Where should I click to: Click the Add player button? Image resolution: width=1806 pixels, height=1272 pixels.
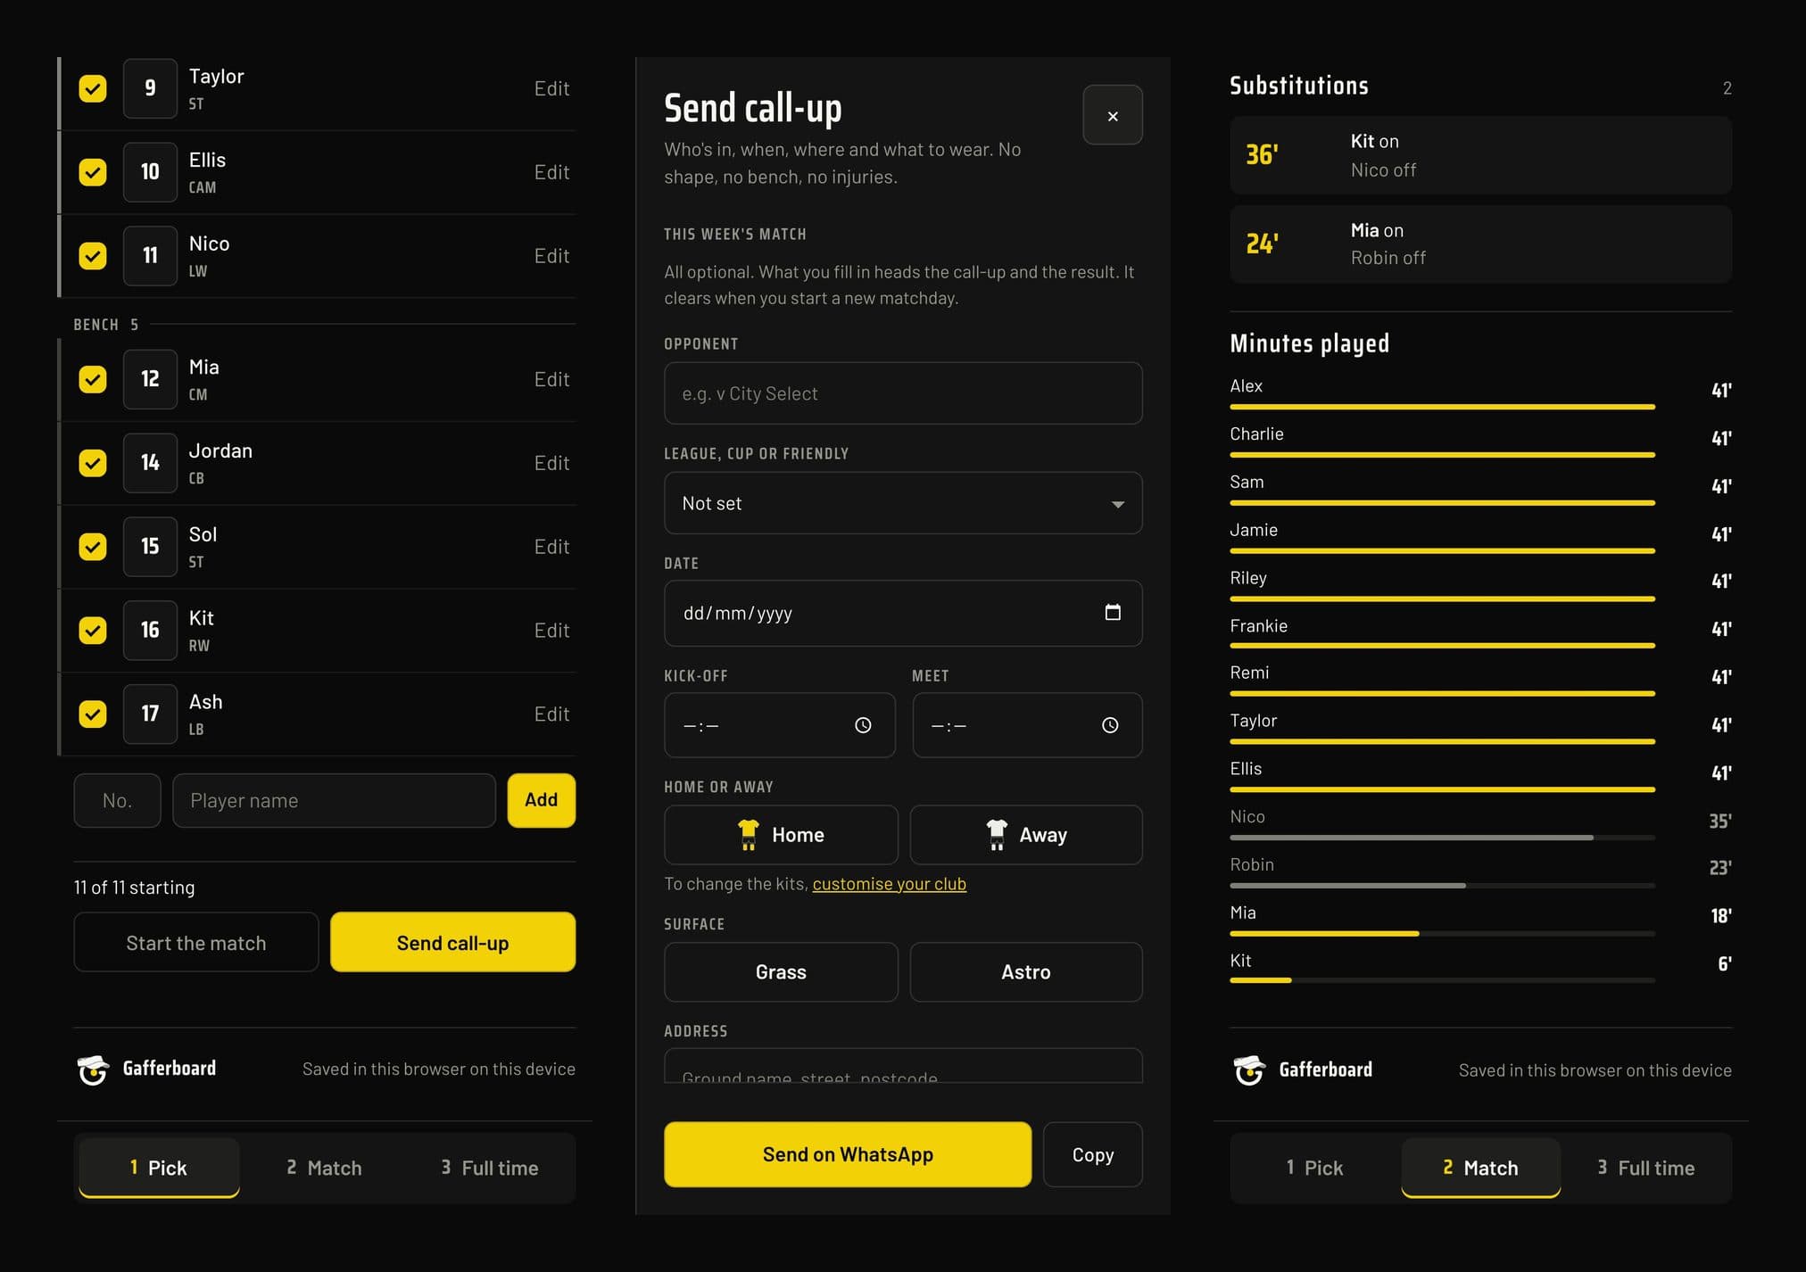[542, 800]
